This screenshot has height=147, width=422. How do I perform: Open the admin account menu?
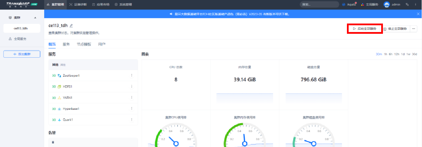tap(396, 5)
